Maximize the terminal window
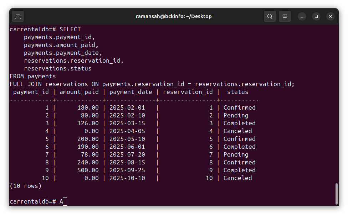This screenshot has height=216, width=348. point(316,16)
